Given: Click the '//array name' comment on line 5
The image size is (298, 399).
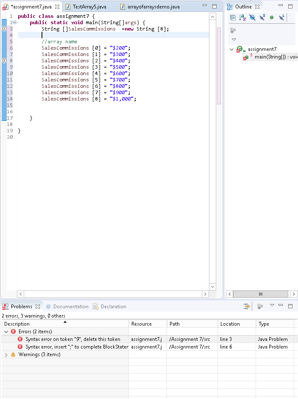Looking at the screenshot, I should pos(59,42).
